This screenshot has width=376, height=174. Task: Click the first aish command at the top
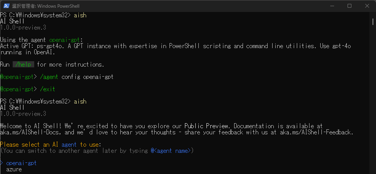[80, 15]
